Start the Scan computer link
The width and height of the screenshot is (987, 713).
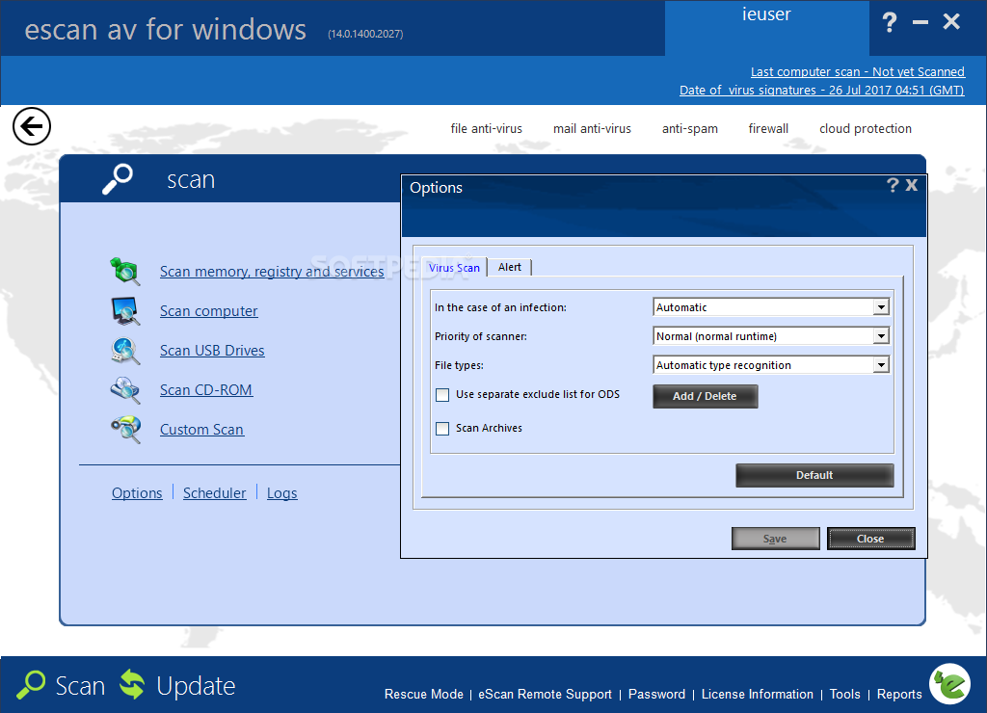pyautogui.click(x=208, y=311)
